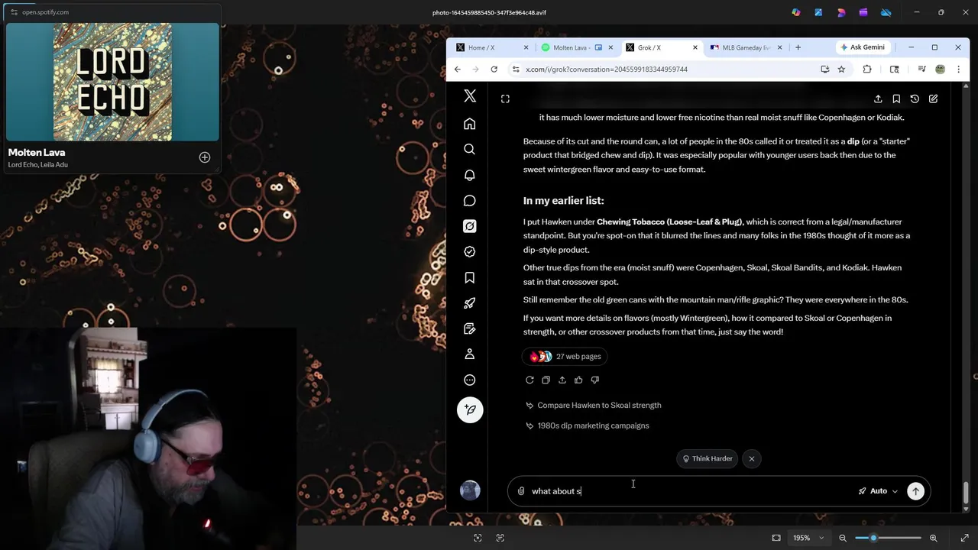Click the Lord Echo album art
Screen dimensions: 978x550
(112, 82)
